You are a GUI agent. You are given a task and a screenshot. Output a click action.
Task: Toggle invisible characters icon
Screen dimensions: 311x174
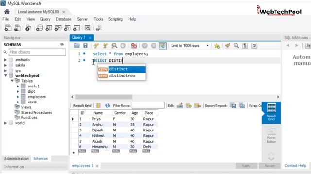[245, 46]
